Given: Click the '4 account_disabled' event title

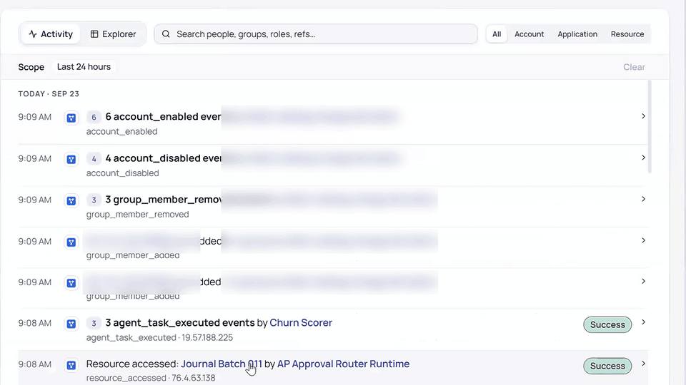Looking at the screenshot, I should click(x=163, y=158).
